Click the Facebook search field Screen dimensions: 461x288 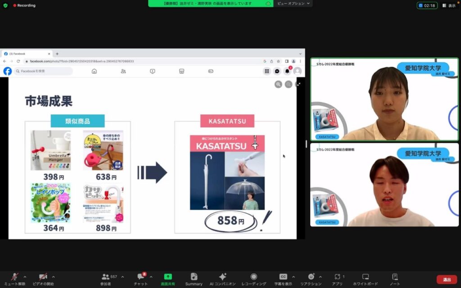pyautogui.click(x=44, y=71)
